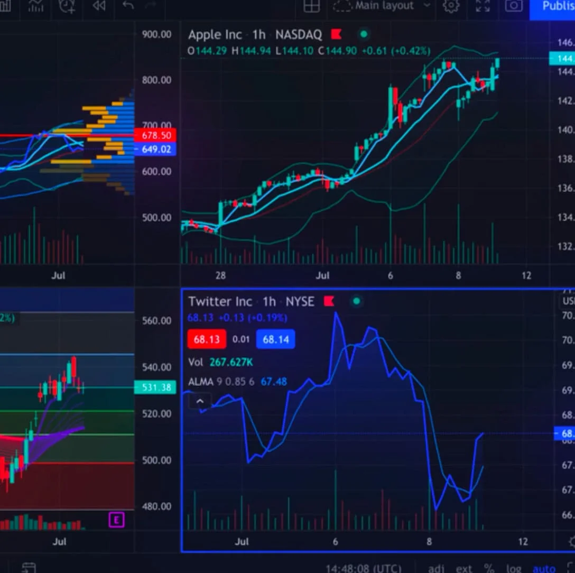This screenshot has width=575, height=573.
Task: Click the 0.01 spread value
Action: pos(241,339)
